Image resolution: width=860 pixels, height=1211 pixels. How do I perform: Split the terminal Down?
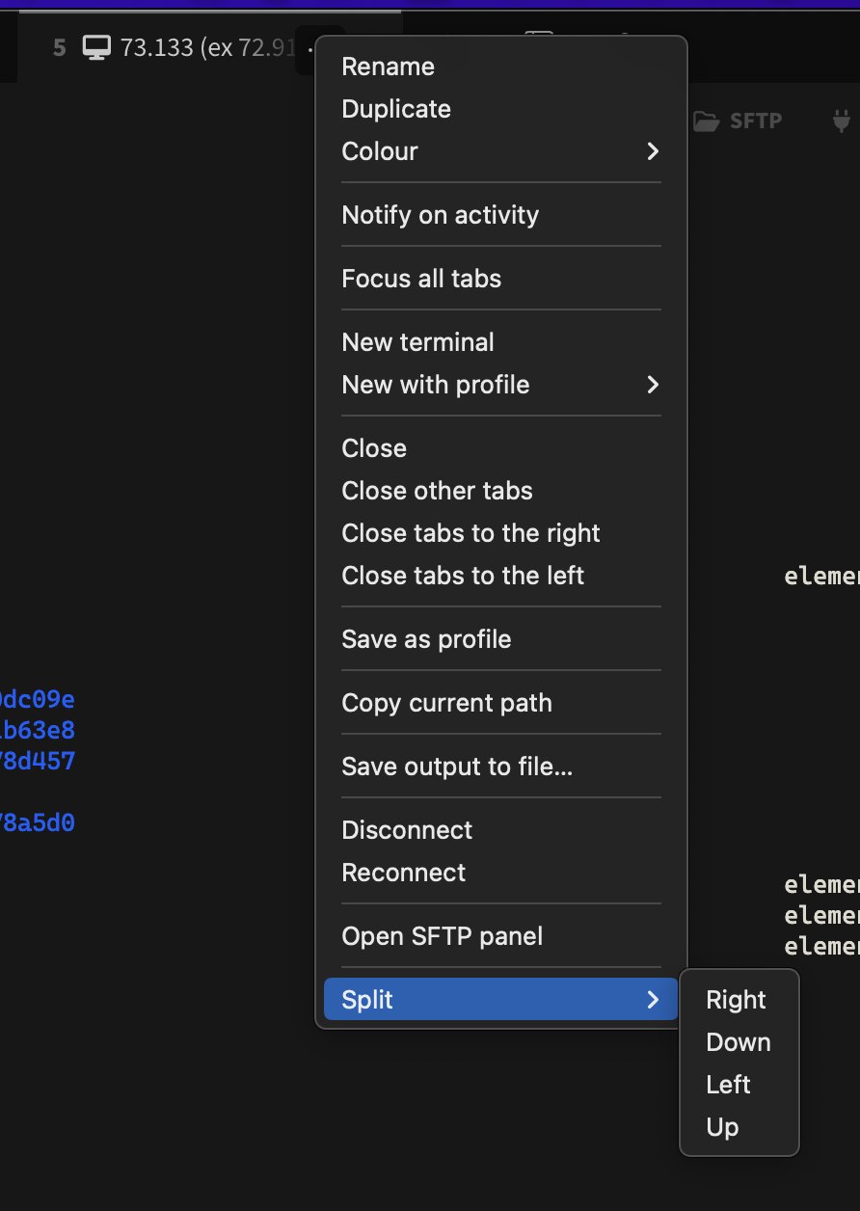click(739, 1042)
